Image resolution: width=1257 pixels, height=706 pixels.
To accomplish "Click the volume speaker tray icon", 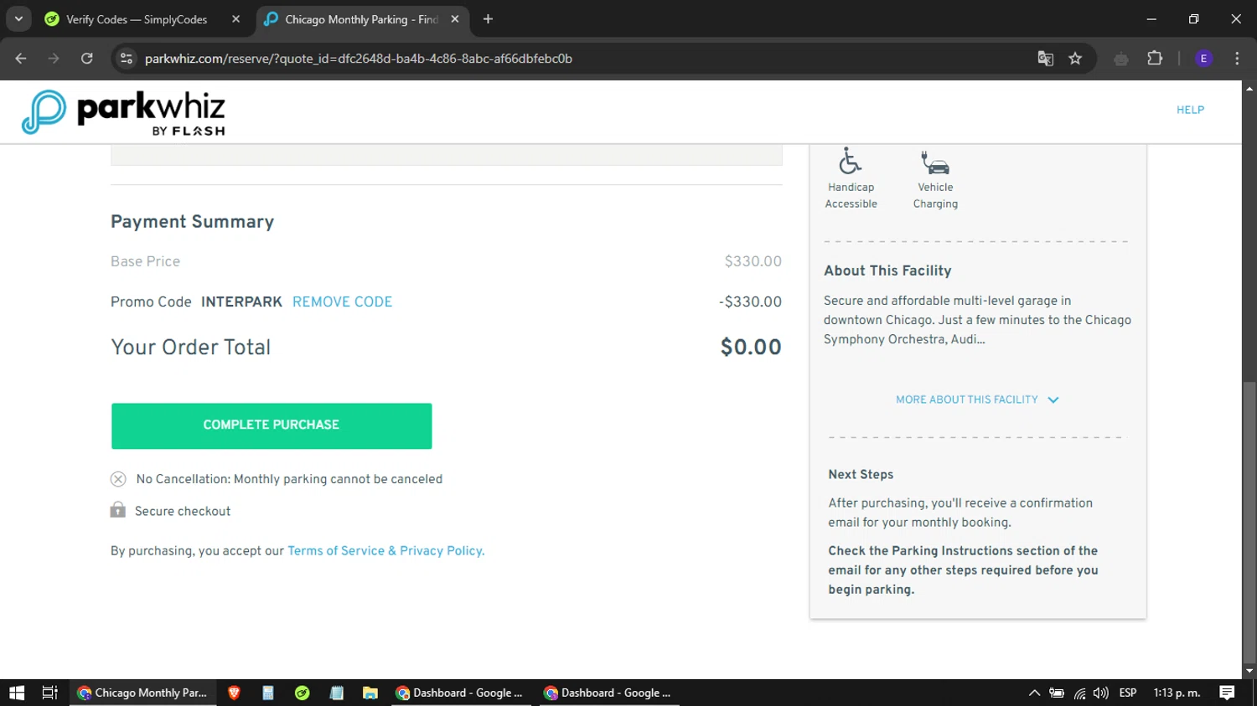I will click(1101, 693).
